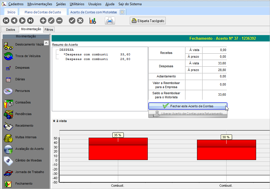Go to the next record

tap(22, 21)
